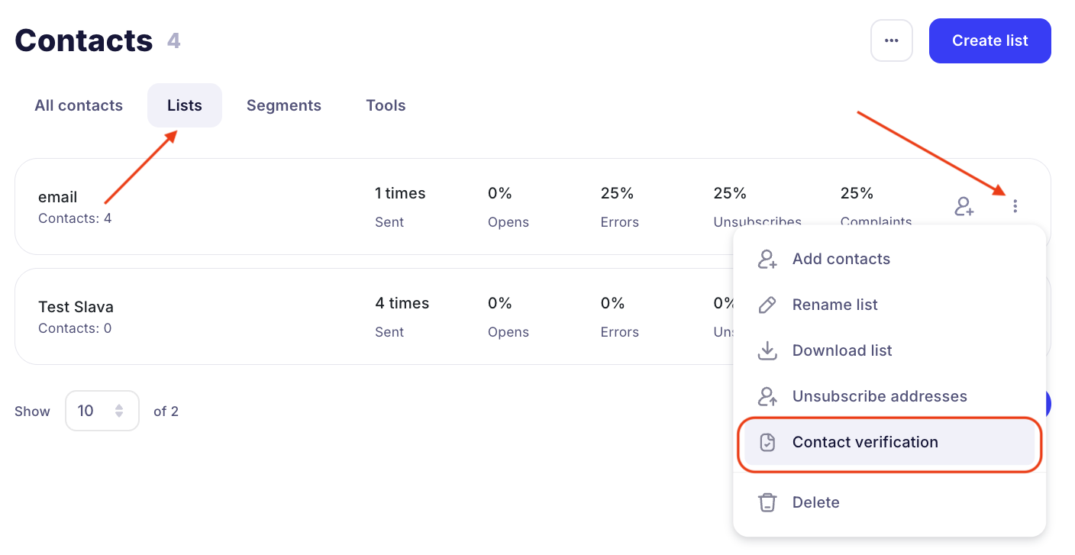Screen dimensions: 1075x555
Task: Click the person icon beside Unsubscribe addresses
Action: pyautogui.click(x=767, y=396)
